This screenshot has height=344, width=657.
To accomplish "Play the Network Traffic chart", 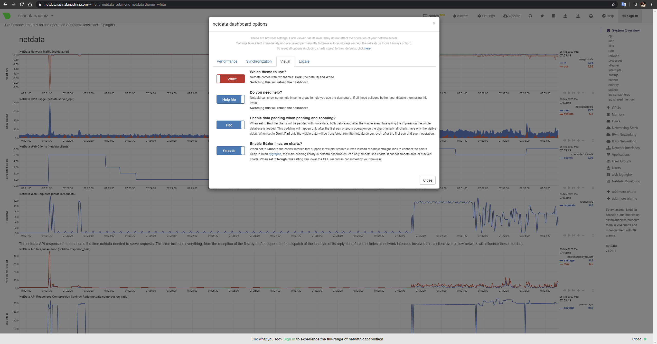I will click(x=569, y=93).
